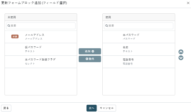This screenshot has width=191, height=112.
Task: Focus the 使用 search field
Action: click(139, 26)
